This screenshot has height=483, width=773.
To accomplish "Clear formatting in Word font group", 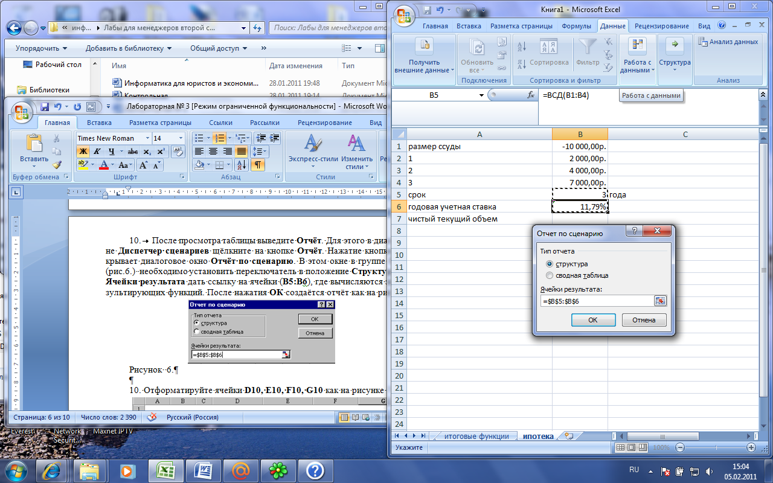I will click(178, 151).
